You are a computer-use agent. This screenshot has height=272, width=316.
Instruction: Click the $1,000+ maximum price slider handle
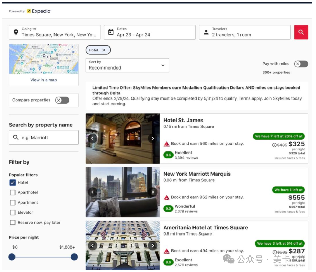[74, 257]
